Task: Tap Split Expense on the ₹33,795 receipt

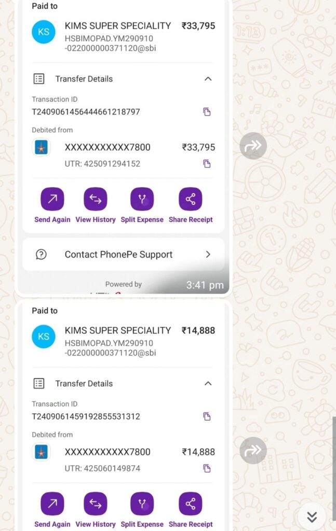Action: 142,200
